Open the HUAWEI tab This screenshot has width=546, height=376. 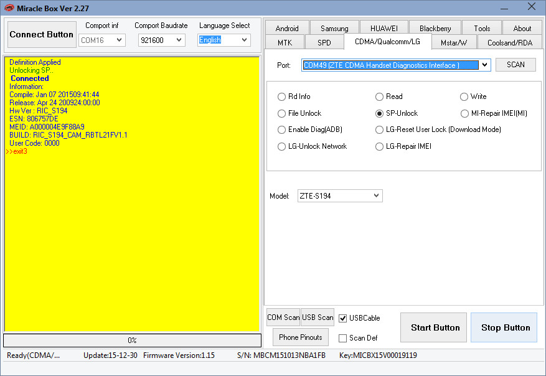click(384, 28)
